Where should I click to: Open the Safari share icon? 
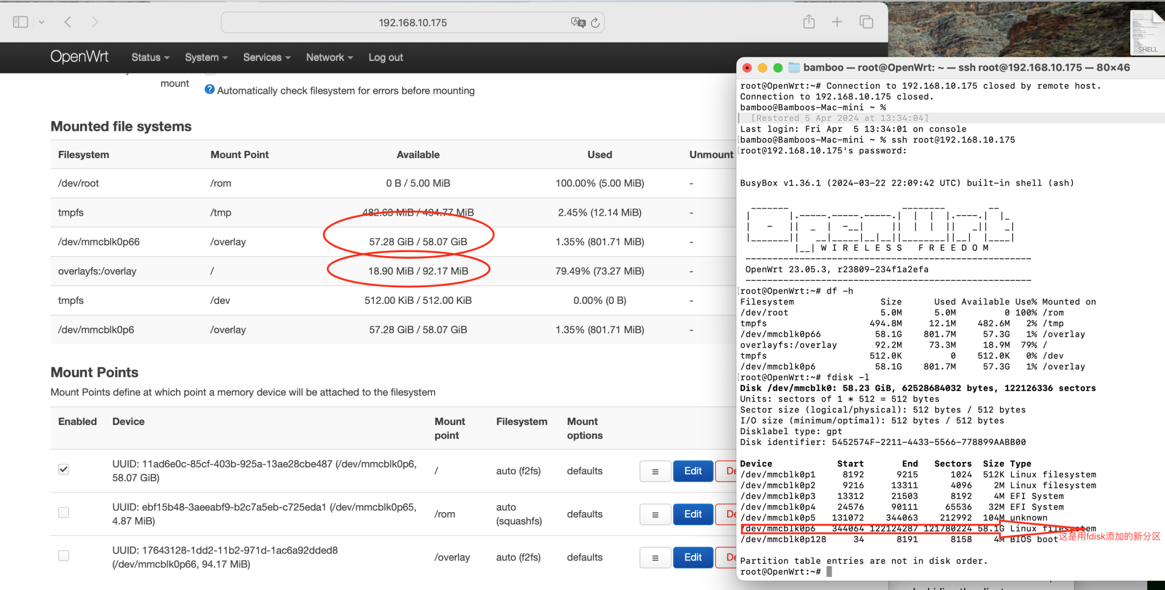(x=809, y=22)
